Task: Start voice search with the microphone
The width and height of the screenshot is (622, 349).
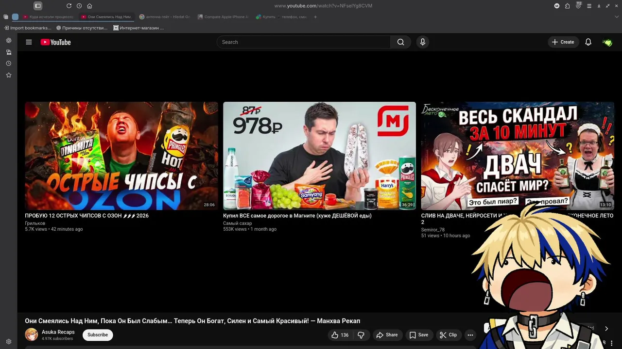Action: click(422, 42)
